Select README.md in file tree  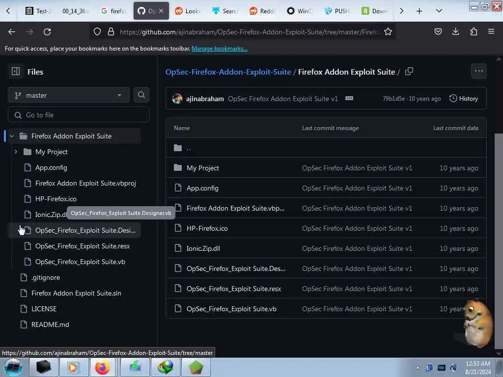50,324
